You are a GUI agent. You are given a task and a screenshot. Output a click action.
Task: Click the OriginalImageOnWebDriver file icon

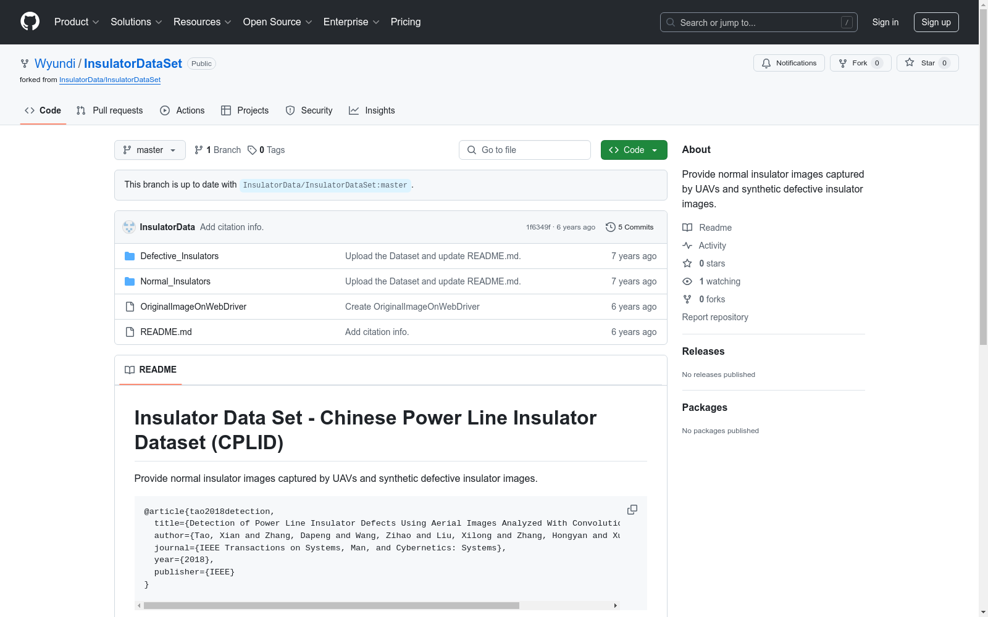click(x=130, y=307)
